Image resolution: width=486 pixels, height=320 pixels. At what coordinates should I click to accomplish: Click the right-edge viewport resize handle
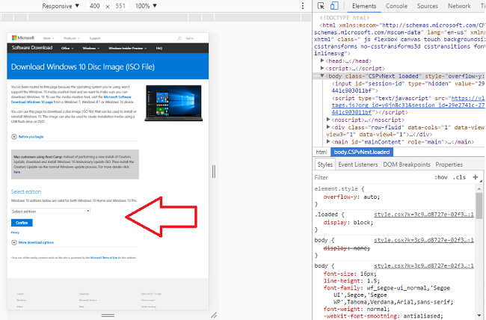coord(214,171)
